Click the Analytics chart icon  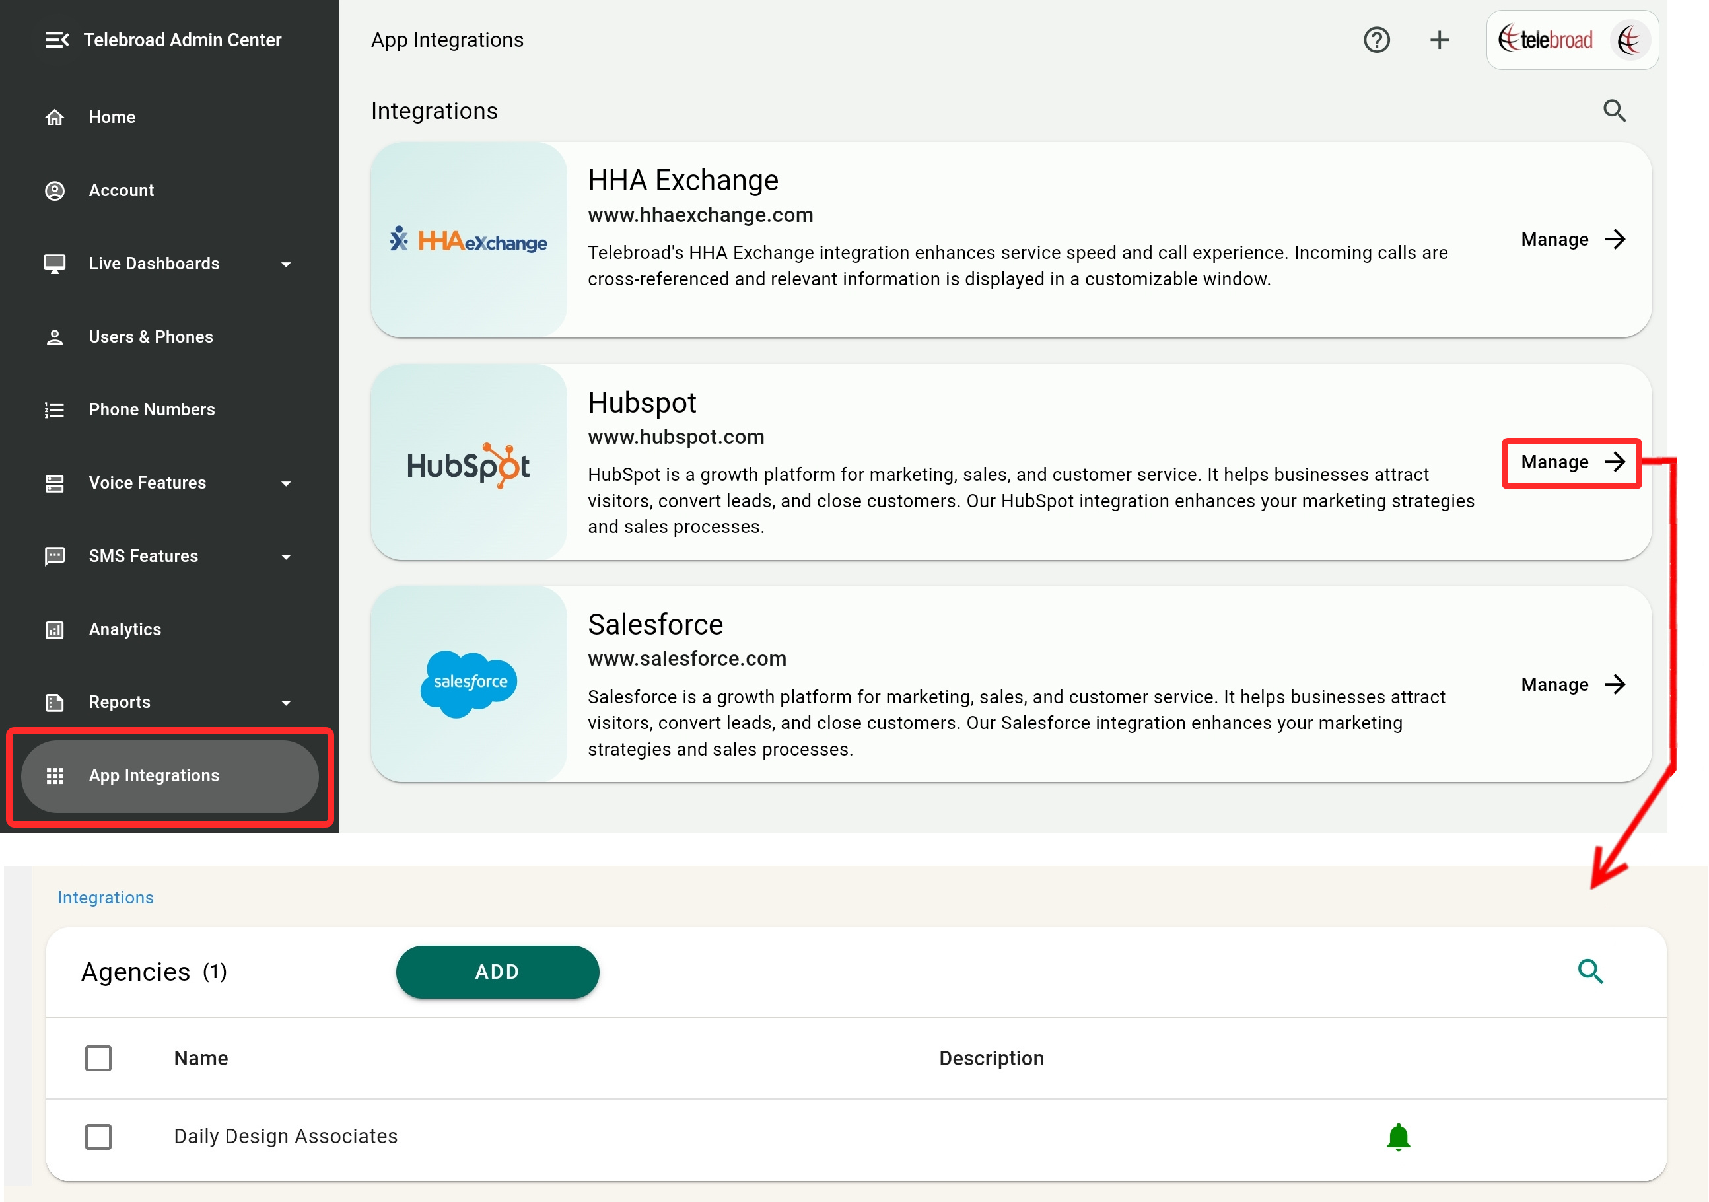pyautogui.click(x=54, y=629)
